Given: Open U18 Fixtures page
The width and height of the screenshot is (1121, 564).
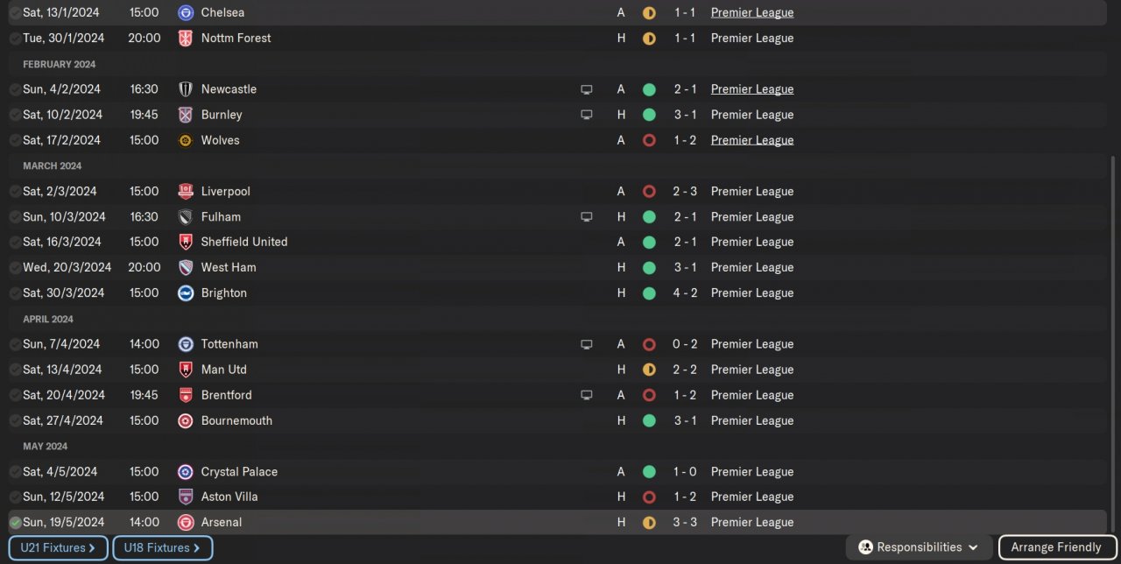Looking at the screenshot, I should click(162, 548).
